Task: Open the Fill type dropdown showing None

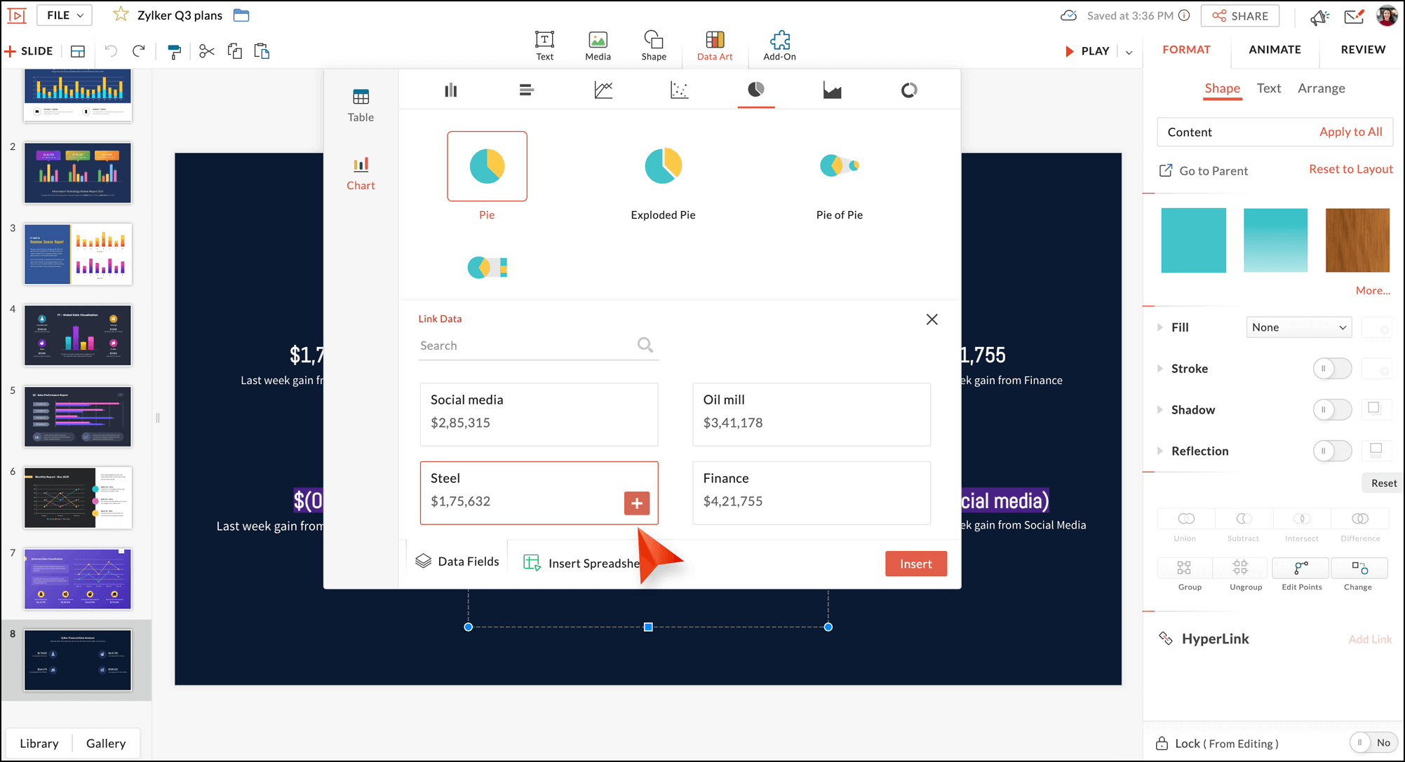Action: pos(1298,327)
